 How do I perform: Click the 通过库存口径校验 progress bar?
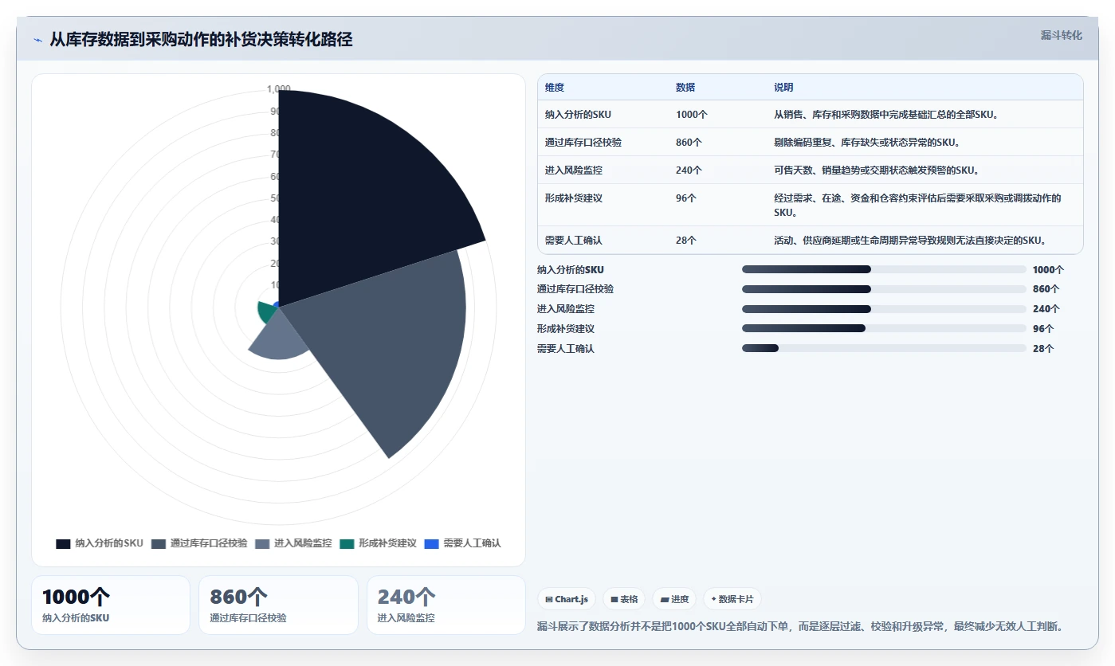tap(884, 289)
